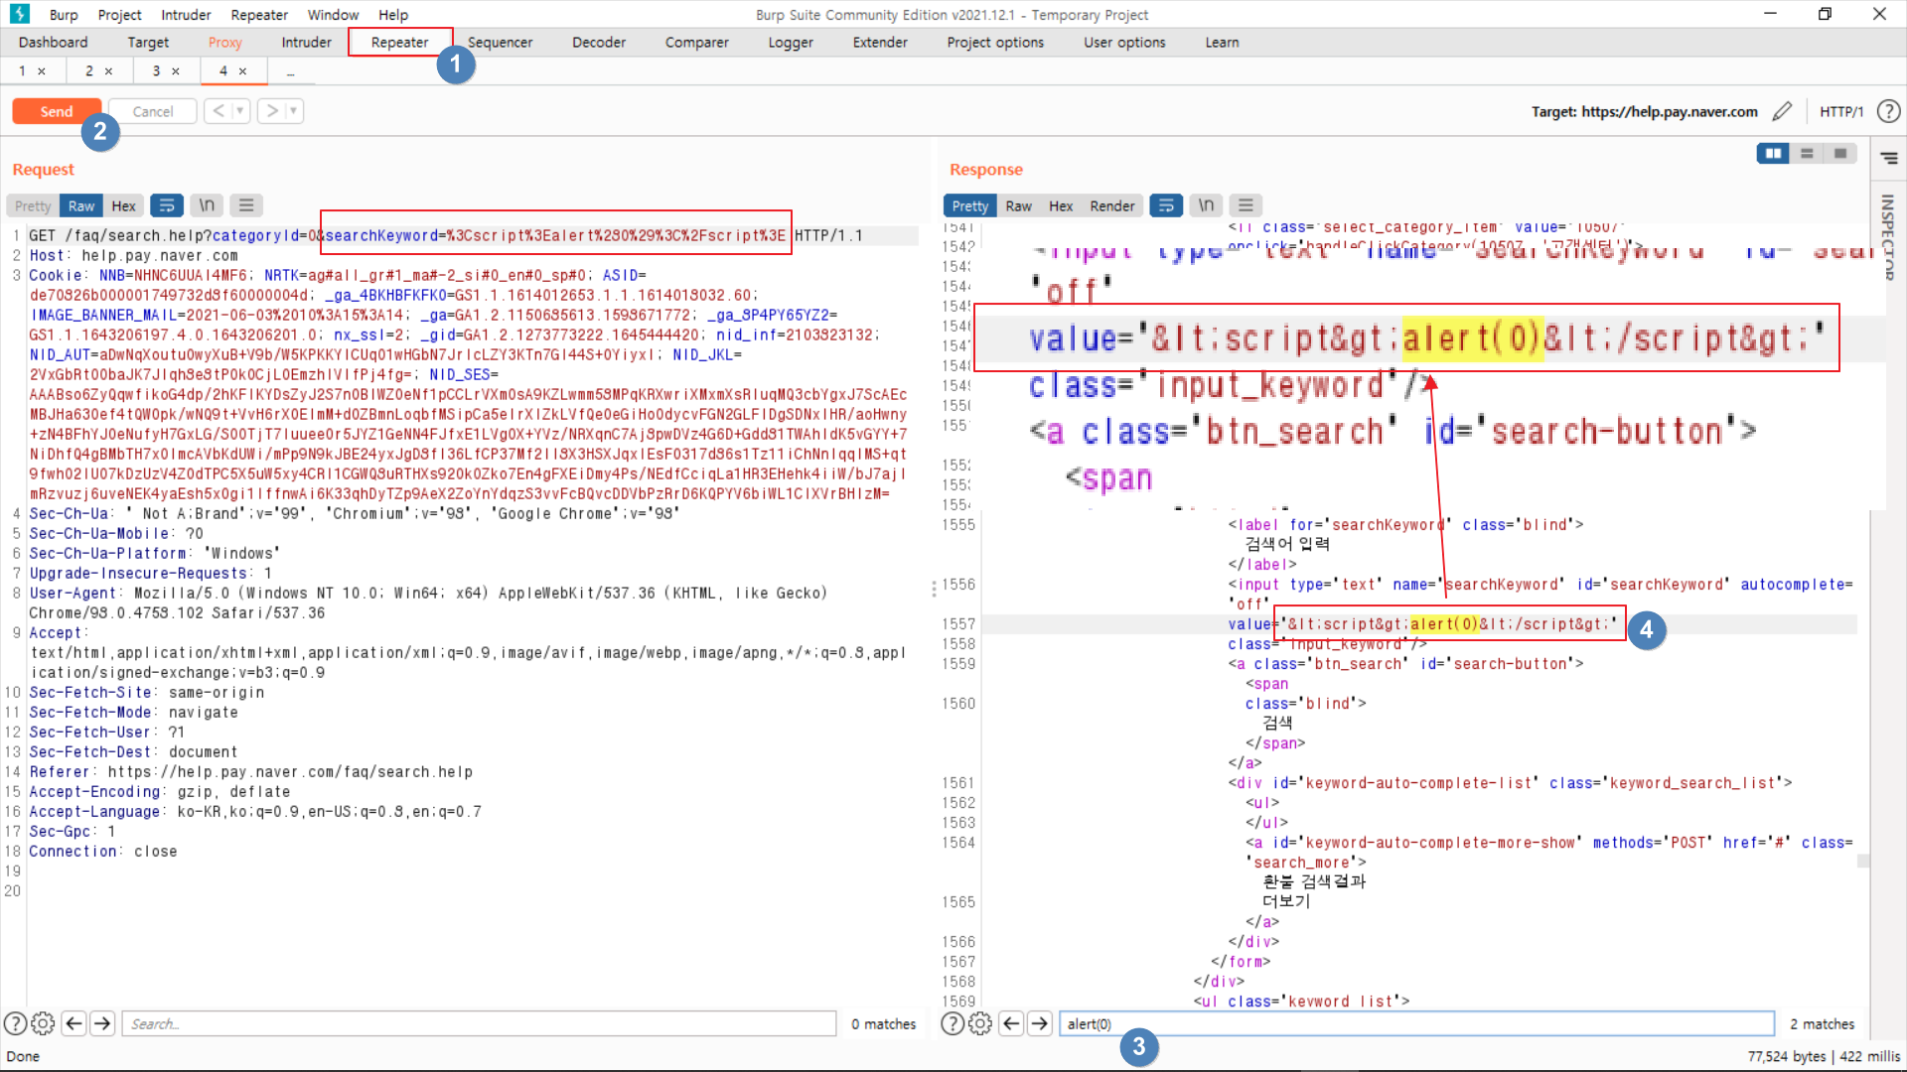Switch request view to Raw
Viewport: 1907px width, 1072px height.
point(81,205)
